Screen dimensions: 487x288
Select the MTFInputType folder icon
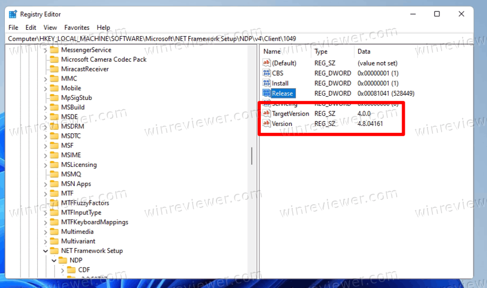tap(54, 212)
